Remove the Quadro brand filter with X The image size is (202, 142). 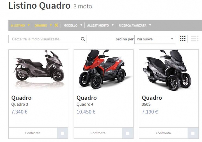click(56, 25)
